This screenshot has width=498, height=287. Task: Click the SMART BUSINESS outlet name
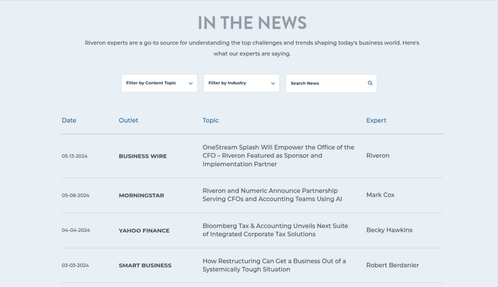(145, 266)
